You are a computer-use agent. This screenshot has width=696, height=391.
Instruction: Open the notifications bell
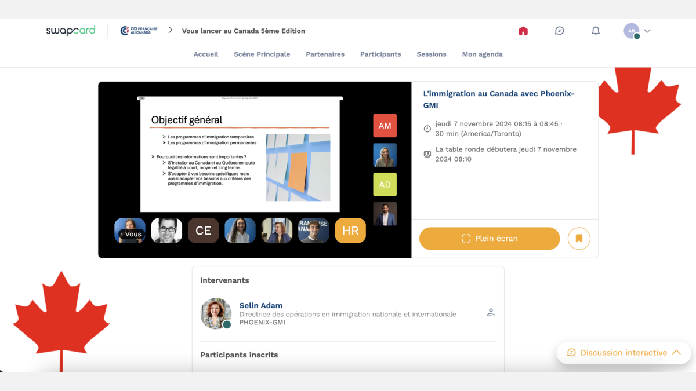596,31
